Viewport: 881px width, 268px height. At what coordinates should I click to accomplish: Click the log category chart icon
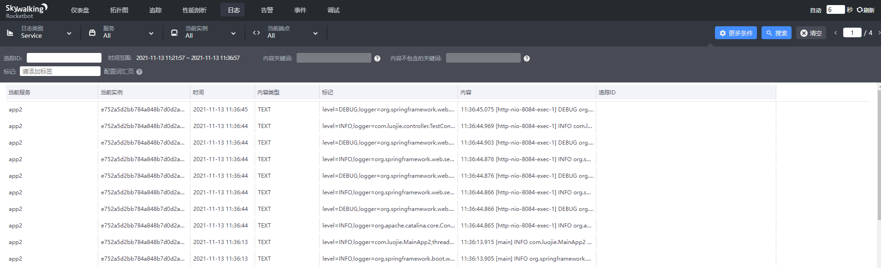(x=10, y=33)
